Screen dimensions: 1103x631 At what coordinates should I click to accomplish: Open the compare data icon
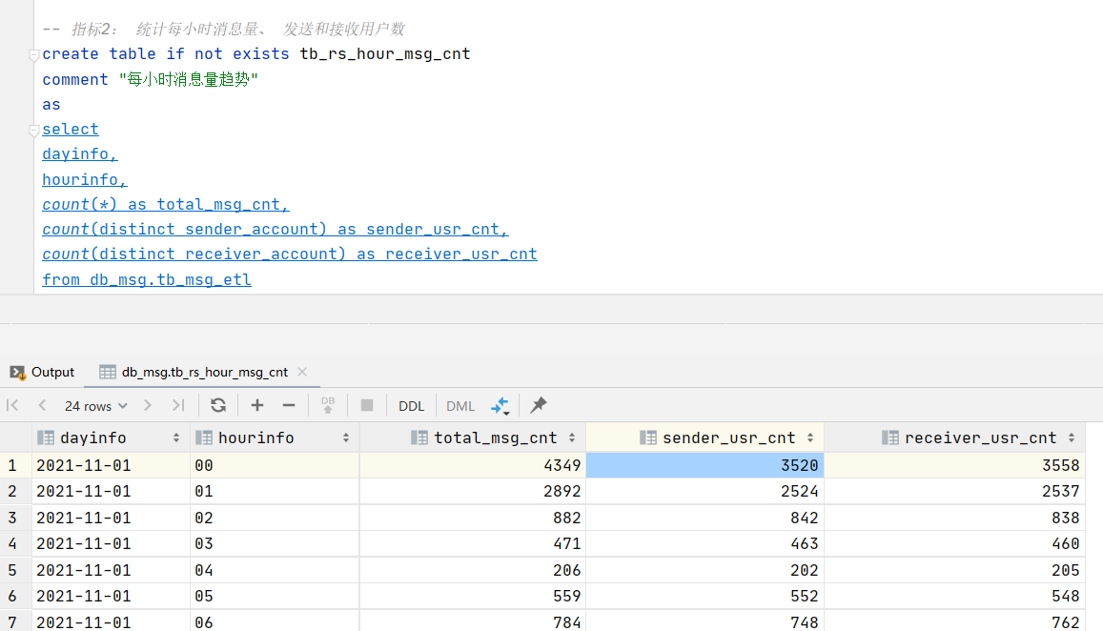point(500,405)
